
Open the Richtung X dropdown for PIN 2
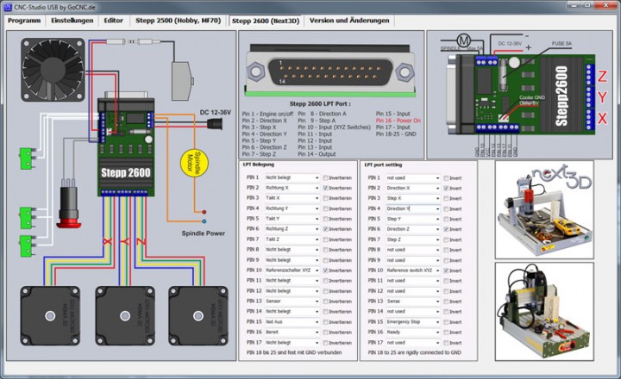click(x=292, y=188)
